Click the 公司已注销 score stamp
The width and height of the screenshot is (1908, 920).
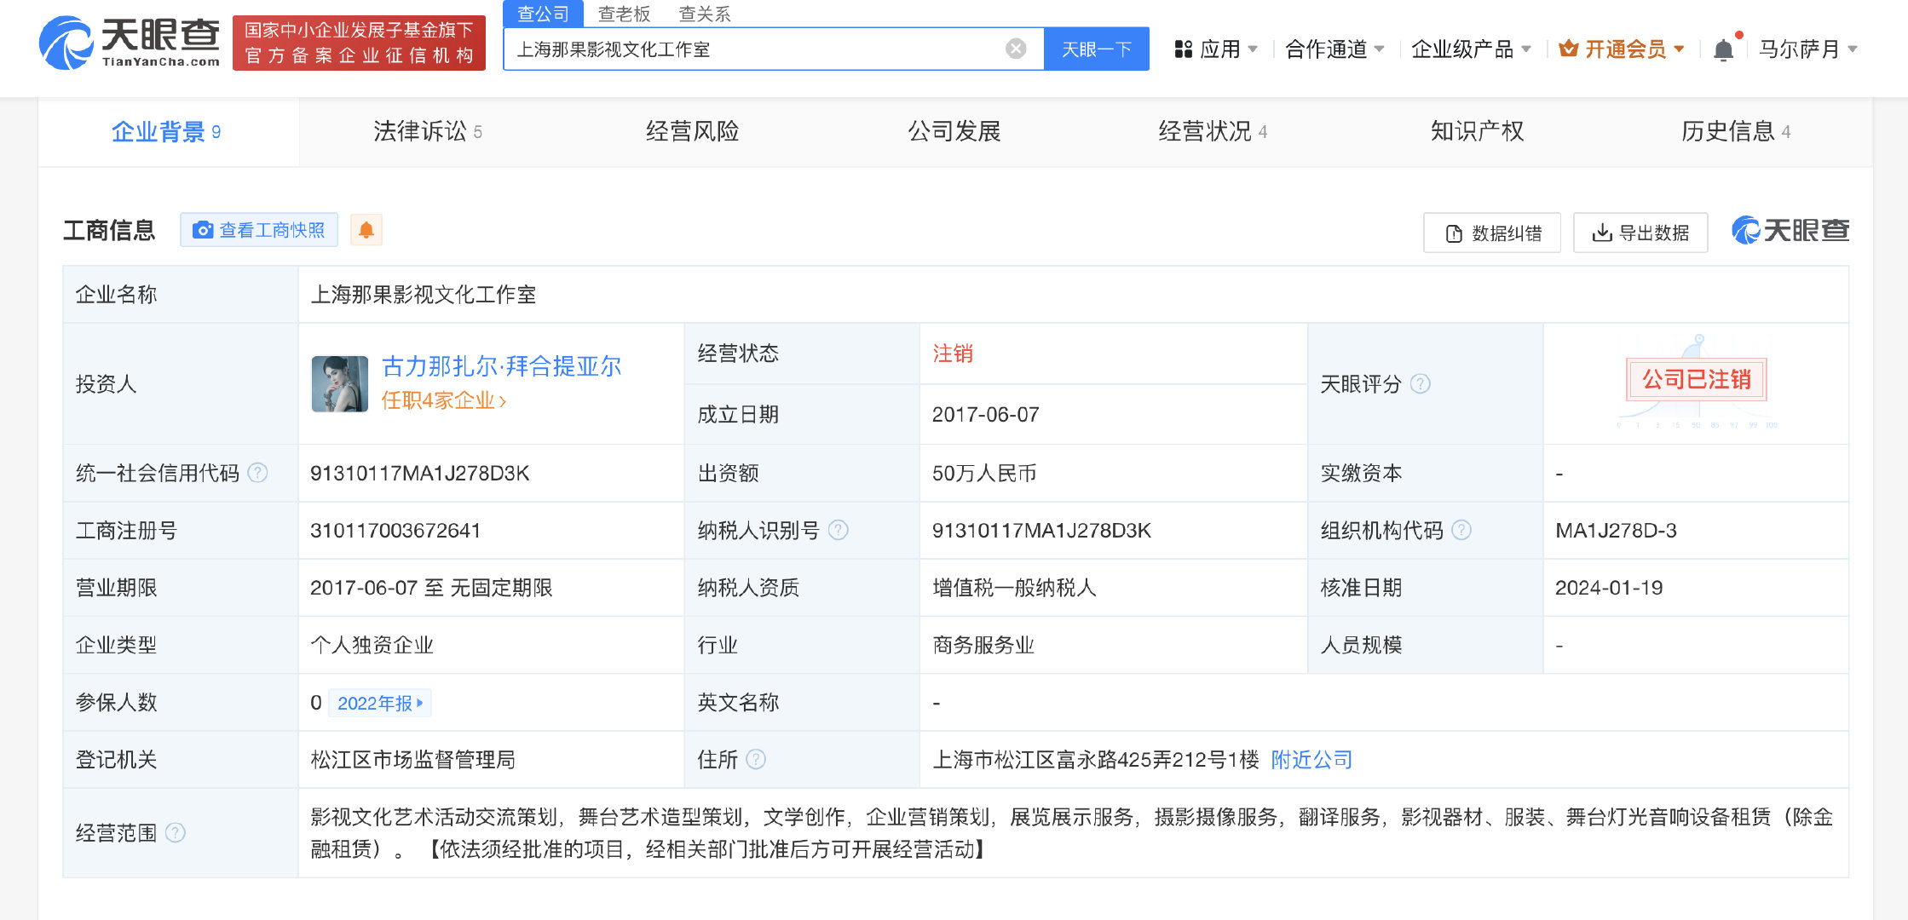1696,380
